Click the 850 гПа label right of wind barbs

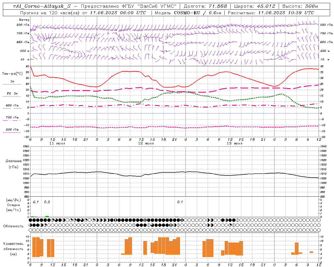[326, 42]
